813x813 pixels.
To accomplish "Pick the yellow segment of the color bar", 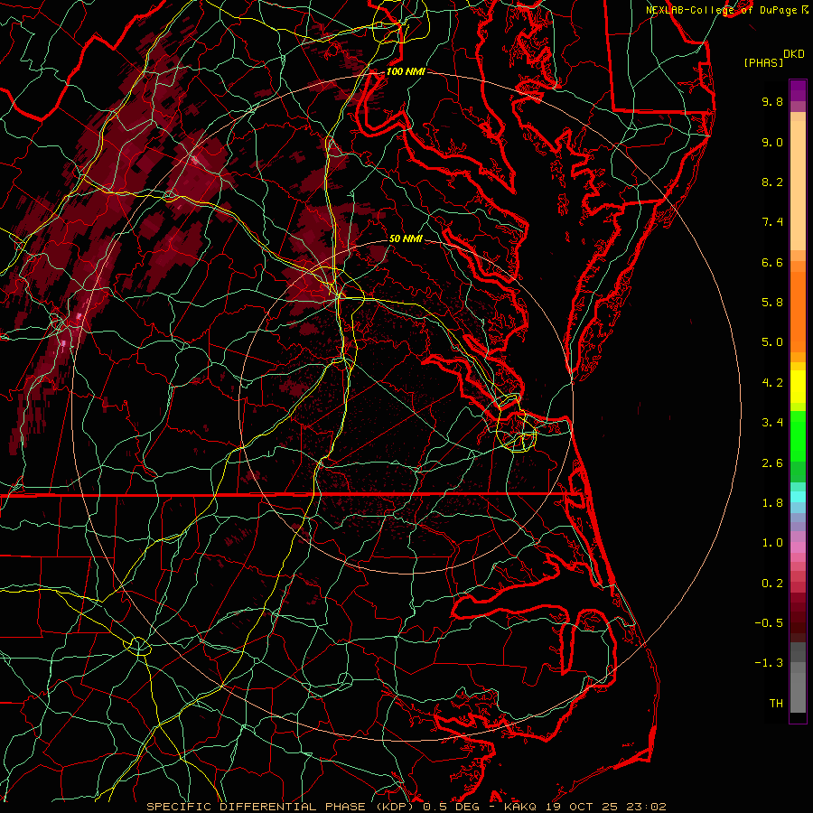I will coord(798,387).
